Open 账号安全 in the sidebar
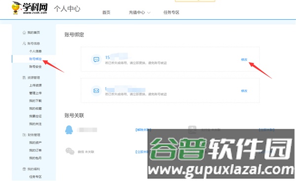This screenshot has height=181, width=296. [x=36, y=67]
